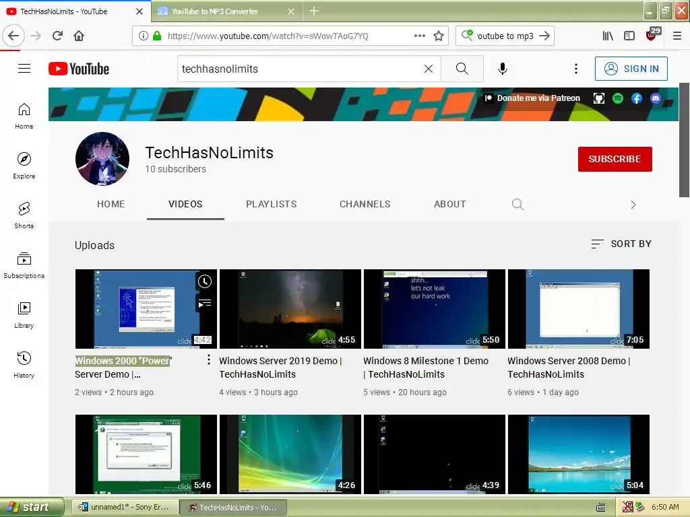690x517 pixels.
Task: Open Windows 8 Milestone 1 Demo title
Action: pos(426,368)
